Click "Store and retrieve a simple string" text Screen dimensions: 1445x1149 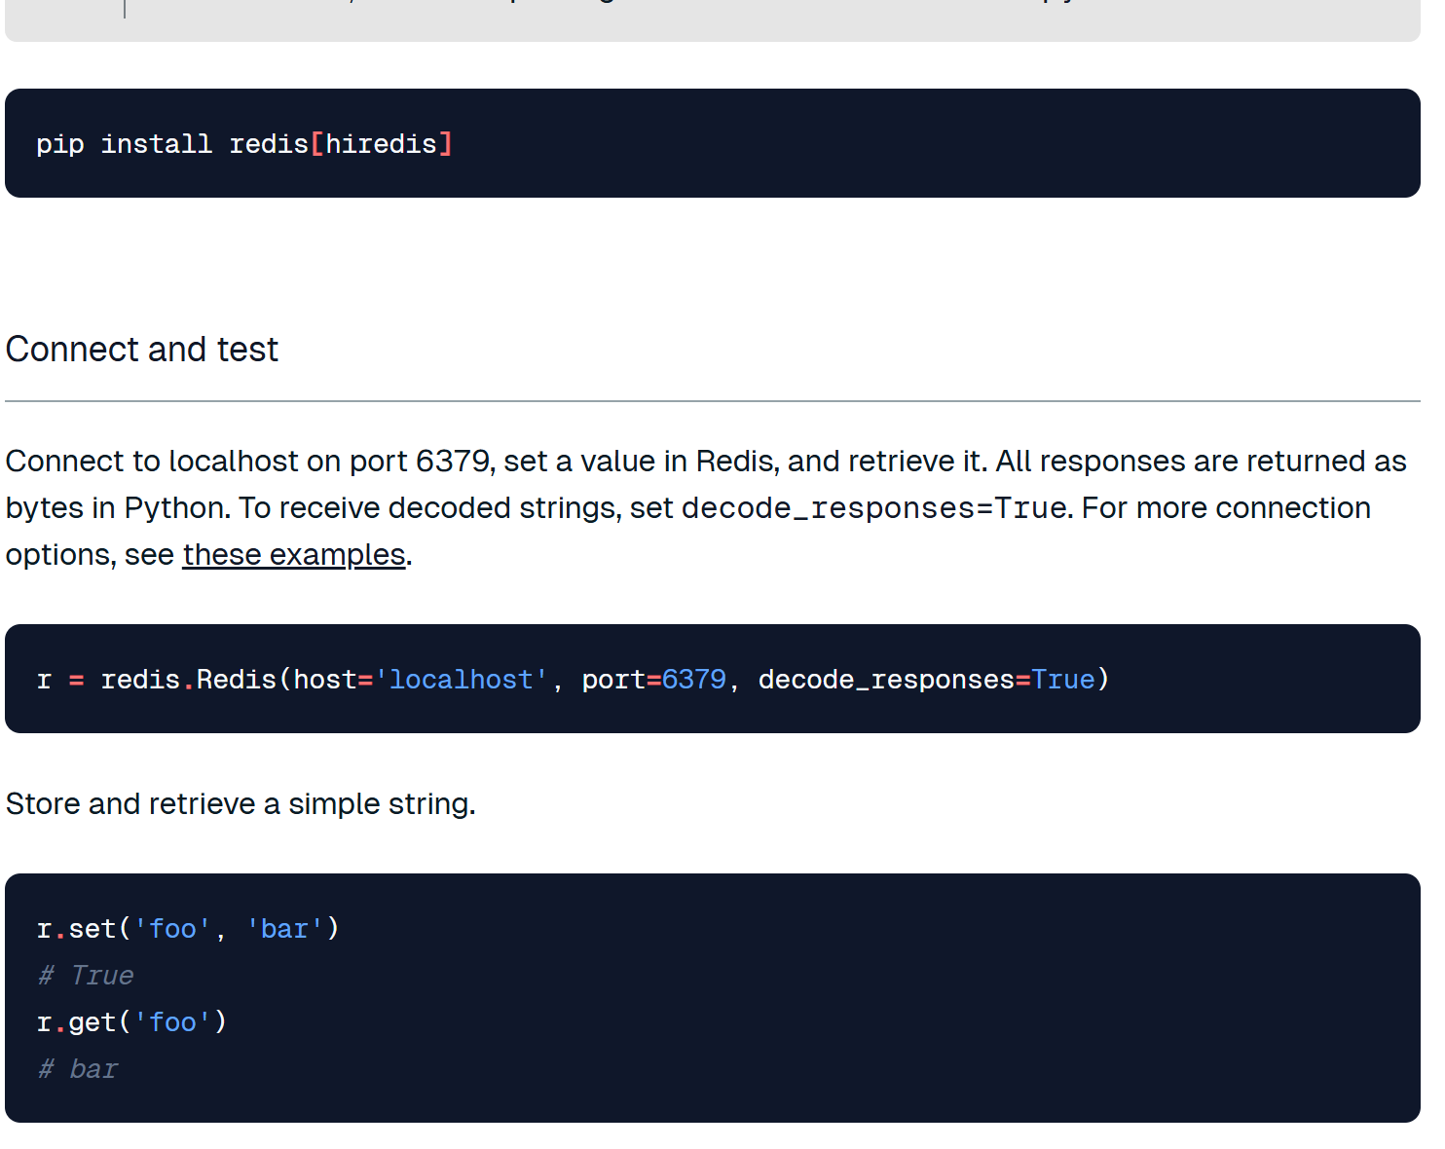click(241, 804)
